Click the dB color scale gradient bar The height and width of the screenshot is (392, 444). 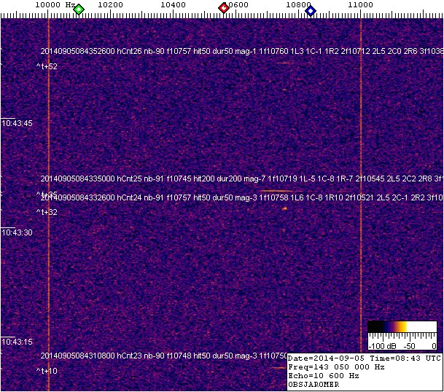pyautogui.click(x=402, y=326)
